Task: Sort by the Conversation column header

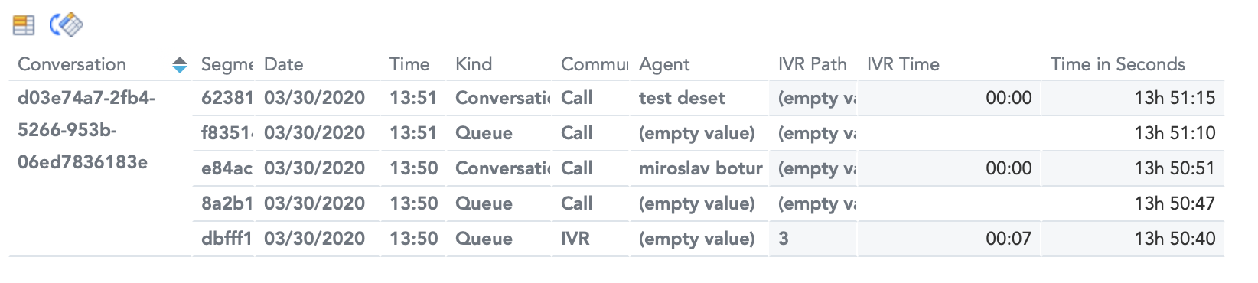Action: pyautogui.click(x=72, y=64)
